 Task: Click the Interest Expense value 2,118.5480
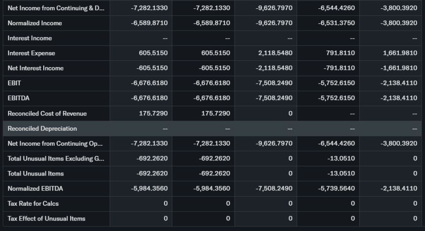point(274,53)
